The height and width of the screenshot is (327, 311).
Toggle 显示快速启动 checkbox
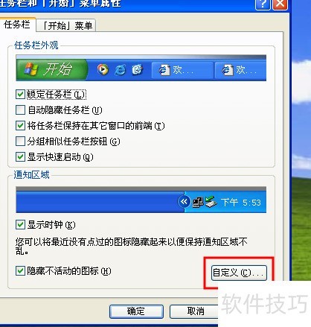[20, 156]
